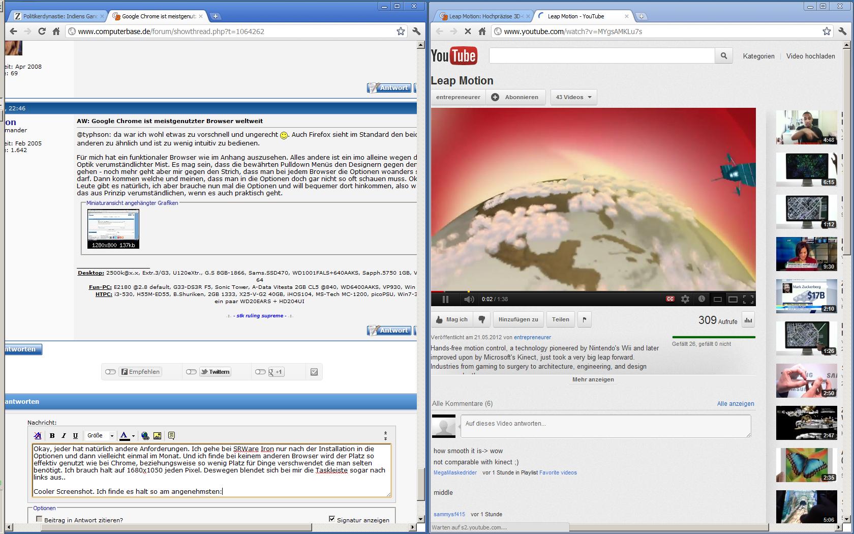Click the 'Auf dieses Video antworten' comment field

tap(606, 426)
